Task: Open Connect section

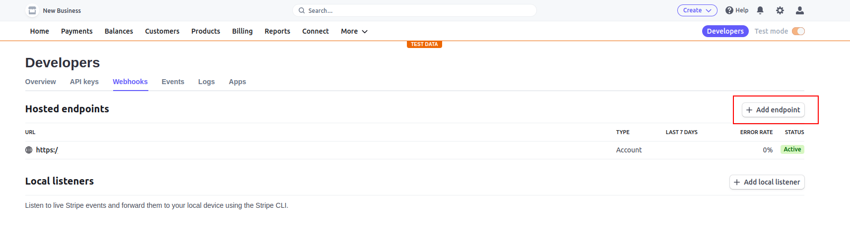Action: click(316, 31)
